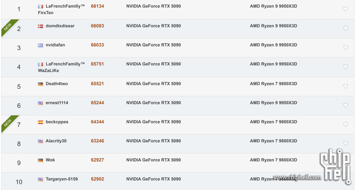356x190 pixels.
Task: Click Ryzen 7 9800X3D in Alacrity30 row
Action: pyautogui.click(x=274, y=141)
